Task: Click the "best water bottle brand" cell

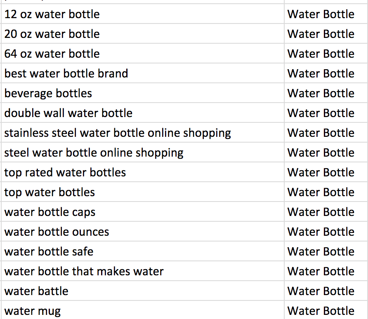Action: pos(66,74)
